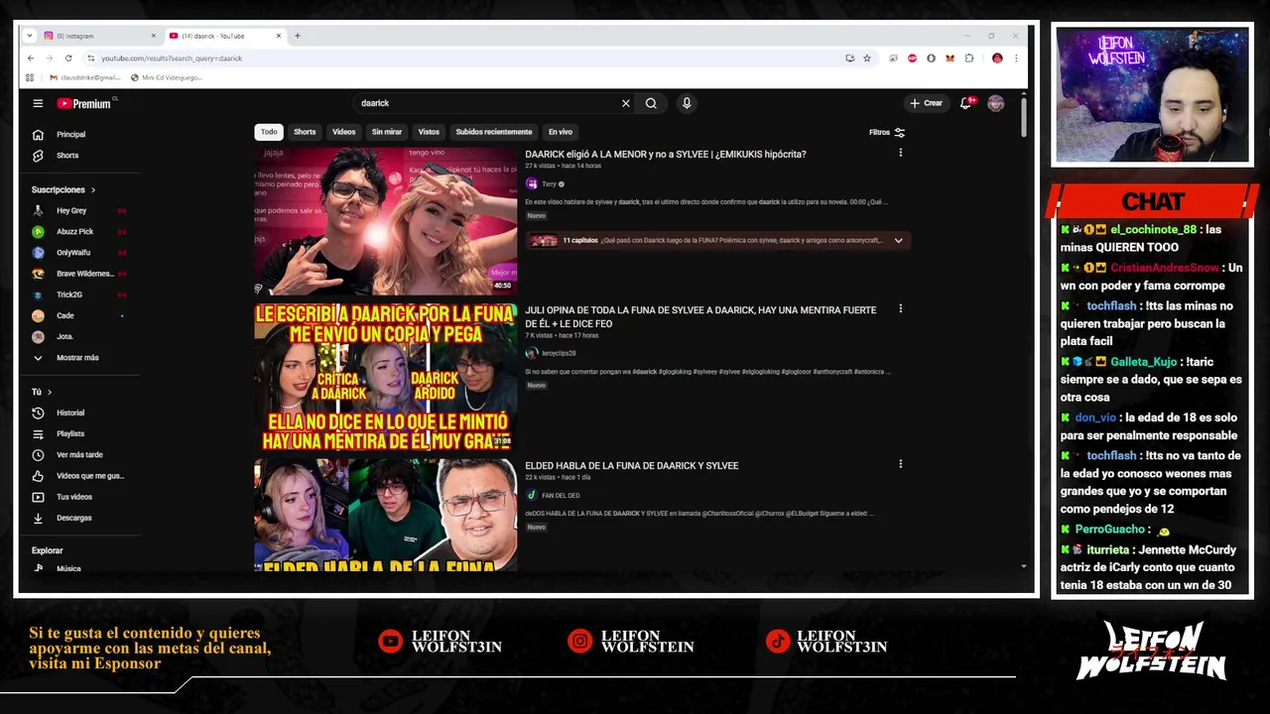Open ELDED HABLA DE LA FUNA title
The height and width of the screenshot is (714, 1270).
(x=632, y=466)
